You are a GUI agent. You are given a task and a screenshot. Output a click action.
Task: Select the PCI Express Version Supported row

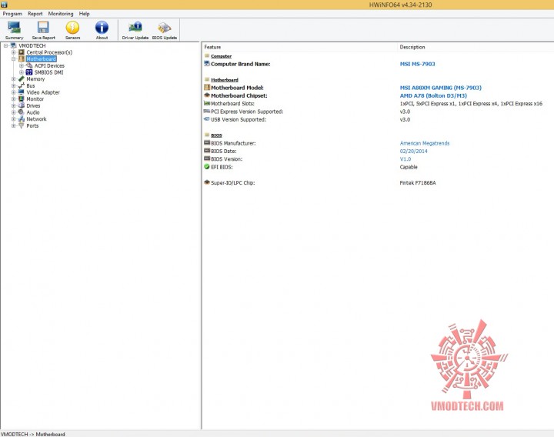(378, 112)
